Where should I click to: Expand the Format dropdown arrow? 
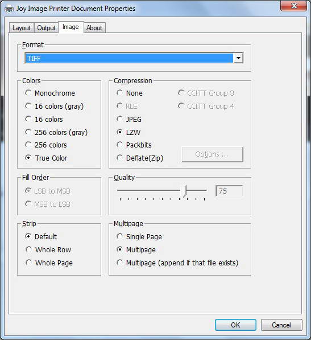pyautogui.click(x=238, y=58)
